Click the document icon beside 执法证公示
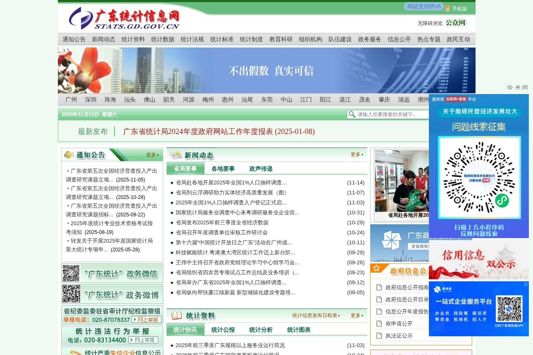 click(x=379, y=335)
